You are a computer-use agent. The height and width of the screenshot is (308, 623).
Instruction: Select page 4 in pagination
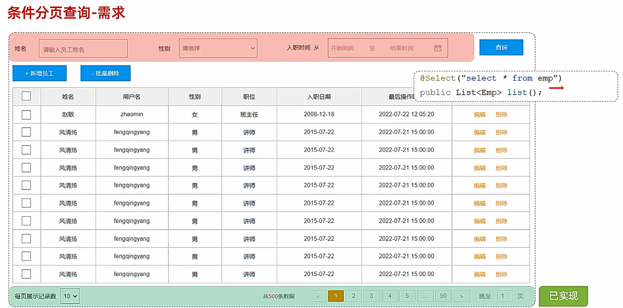[x=390, y=296]
